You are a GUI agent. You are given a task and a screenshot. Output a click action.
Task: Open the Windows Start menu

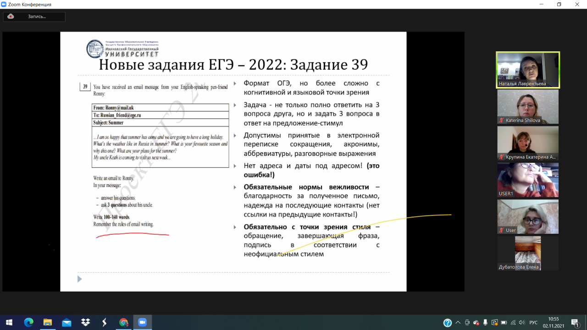coord(9,323)
